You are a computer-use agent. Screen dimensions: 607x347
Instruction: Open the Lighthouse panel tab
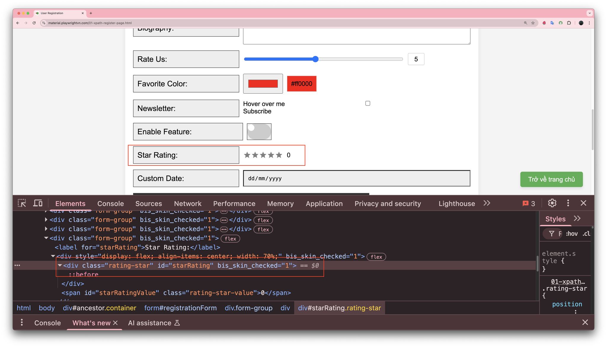click(457, 203)
